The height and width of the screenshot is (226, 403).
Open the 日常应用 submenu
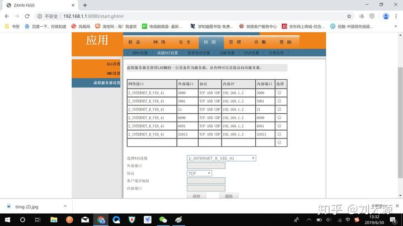click(277, 53)
